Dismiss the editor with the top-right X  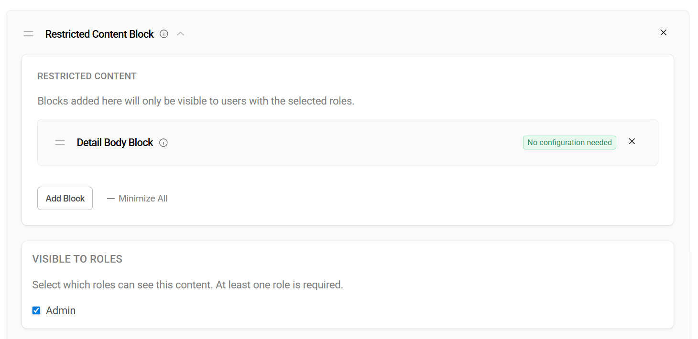(664, 32)
